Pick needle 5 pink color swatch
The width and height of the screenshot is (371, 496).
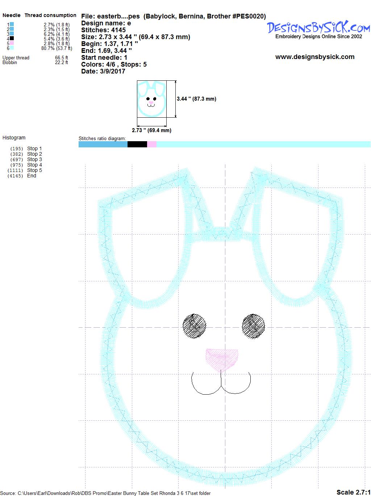coord(12,43)
